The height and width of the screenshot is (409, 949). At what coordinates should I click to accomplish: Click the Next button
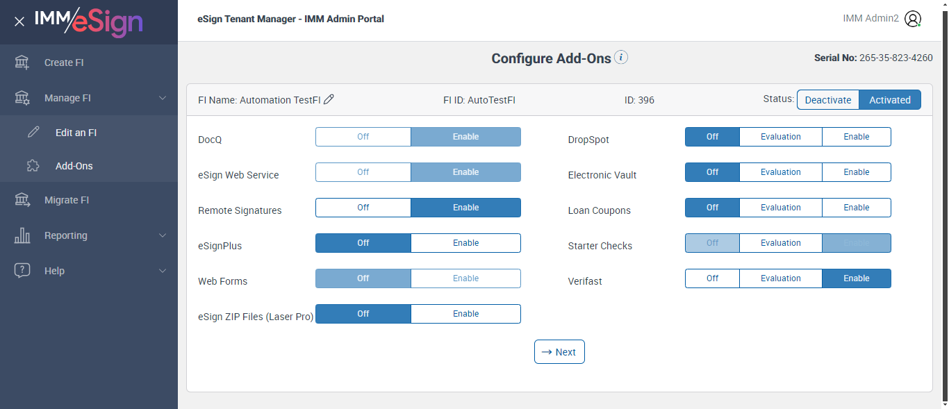pyautogui.click(x=559, y=352)
